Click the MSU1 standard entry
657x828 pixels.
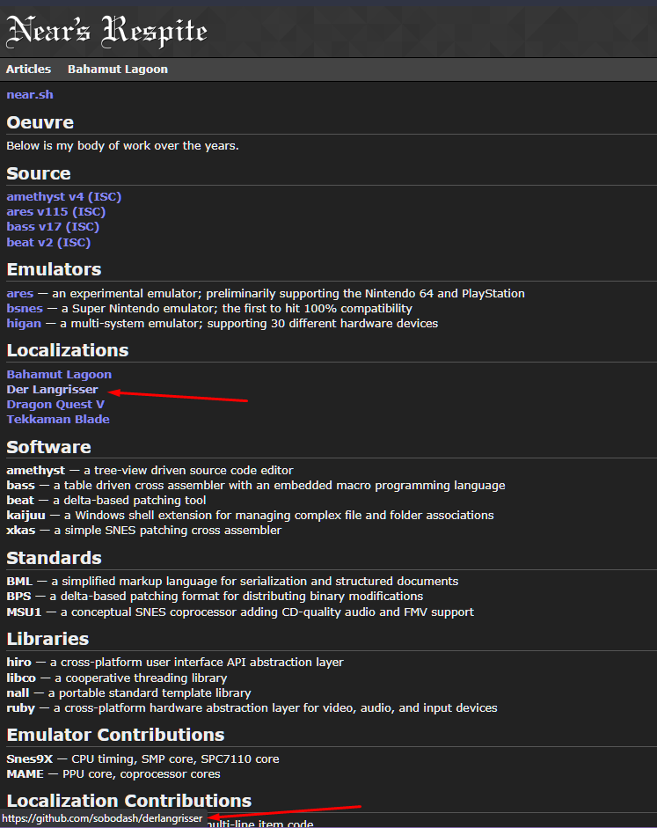coord(24,612)
